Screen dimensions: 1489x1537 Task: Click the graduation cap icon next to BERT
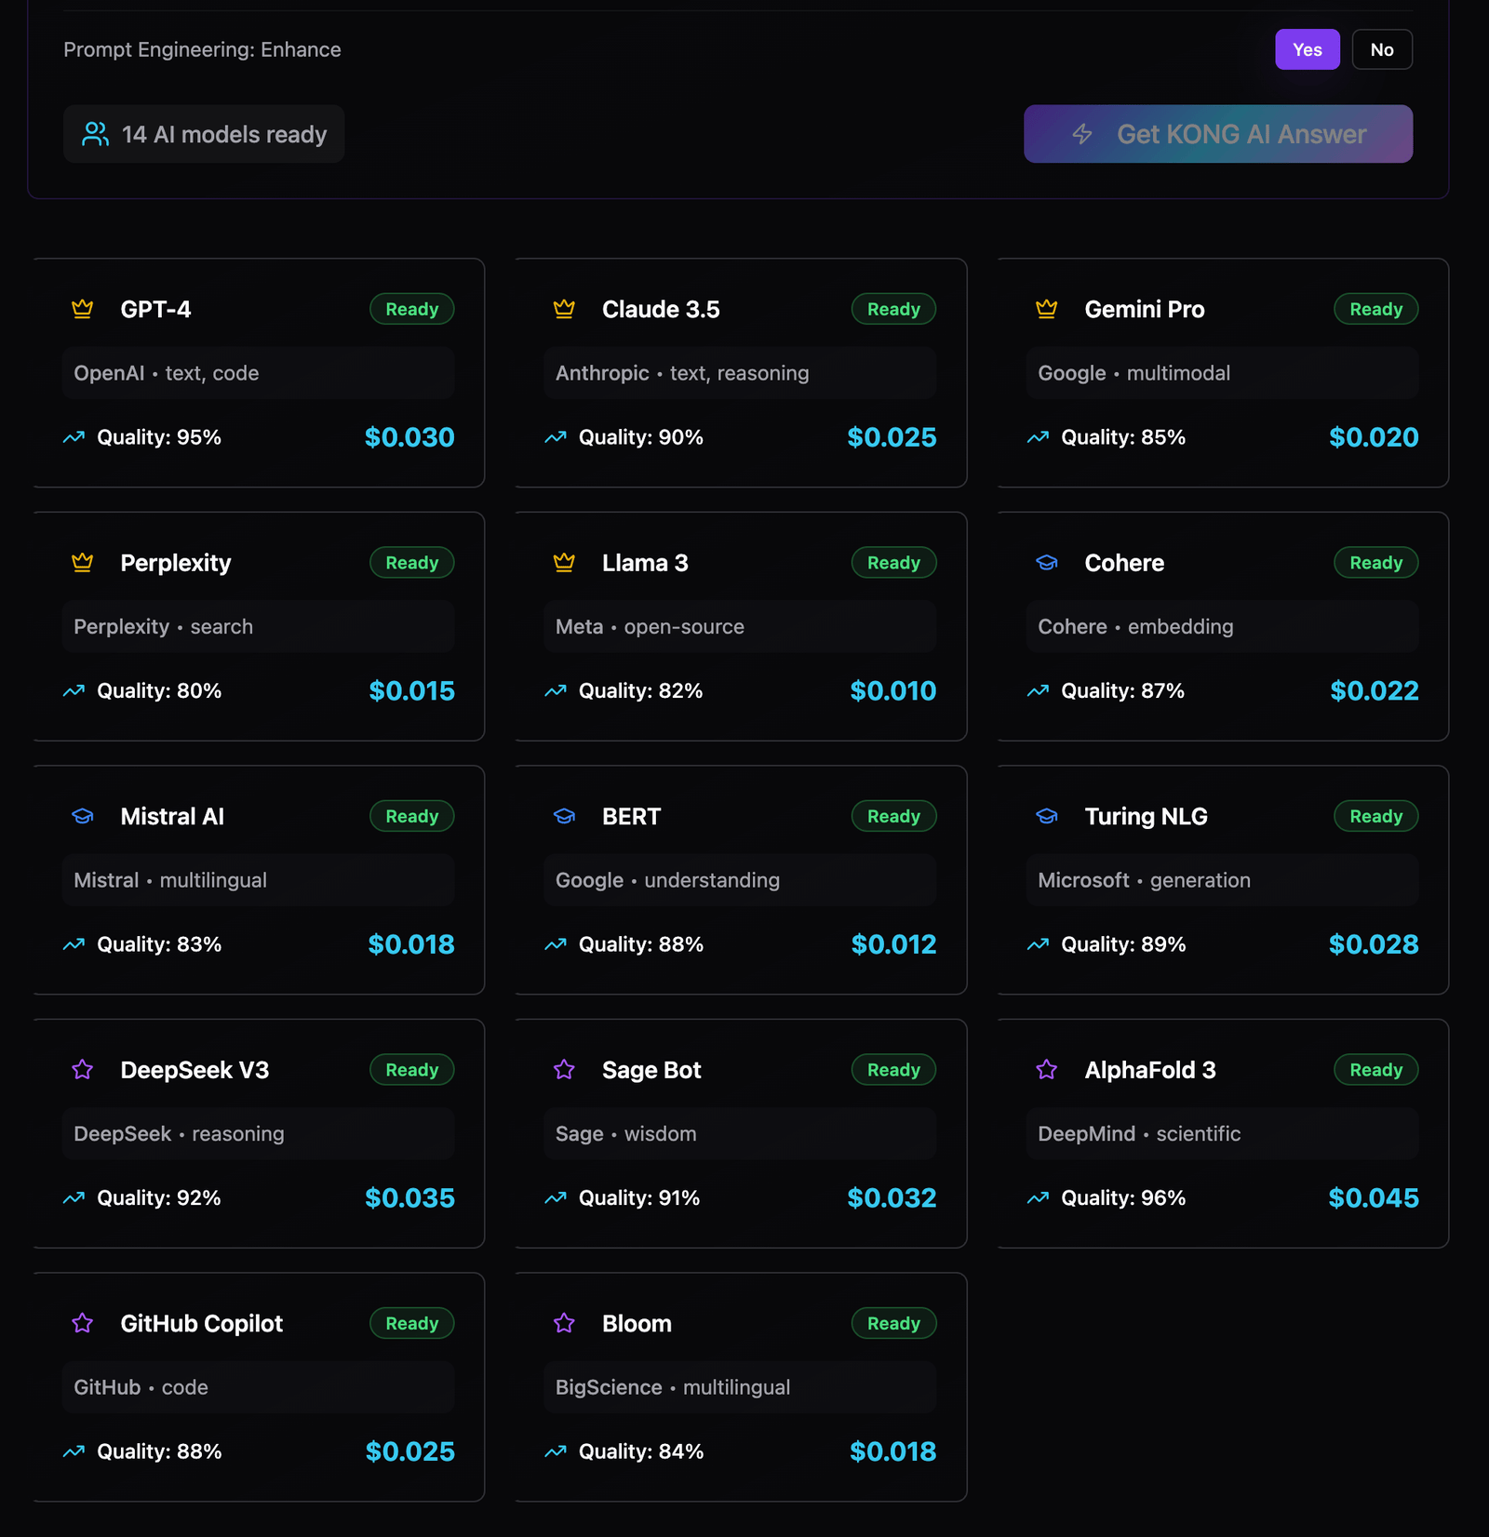564,816
